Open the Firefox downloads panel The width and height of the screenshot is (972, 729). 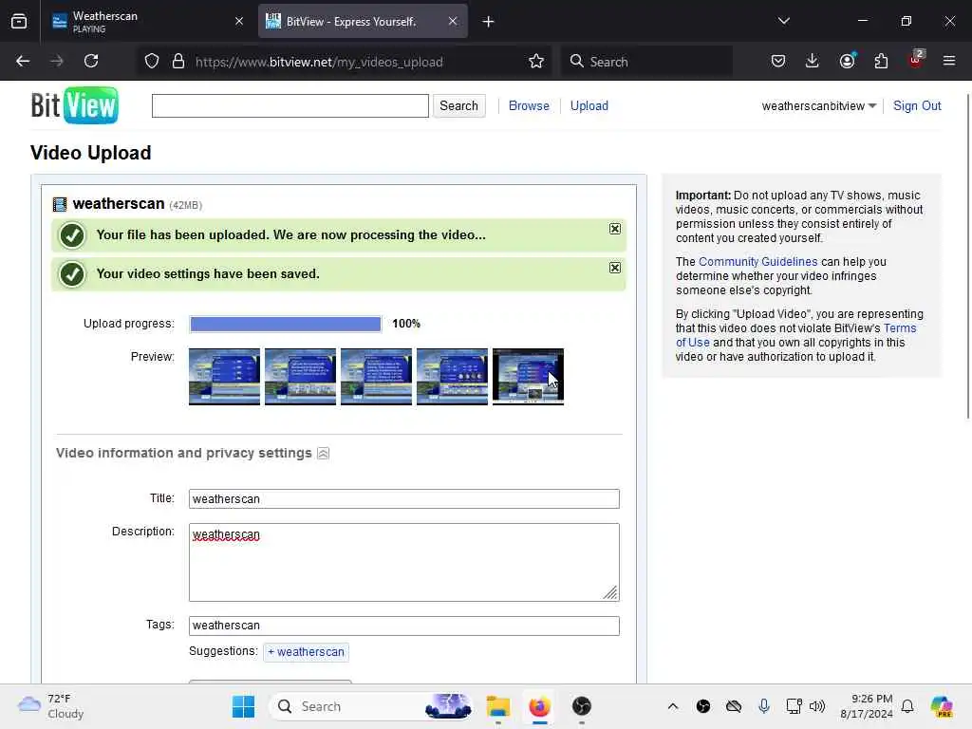pos(813,61)
